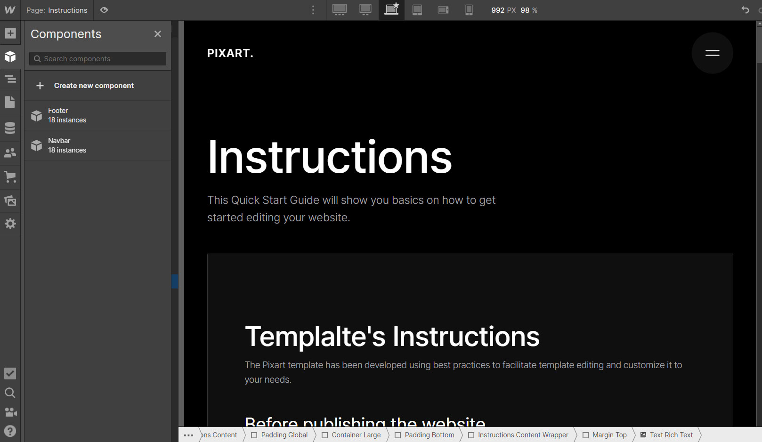Viewport: 762px width, 442px height.
Task: Click the zoom percentage control
Action: click(529, 10)
